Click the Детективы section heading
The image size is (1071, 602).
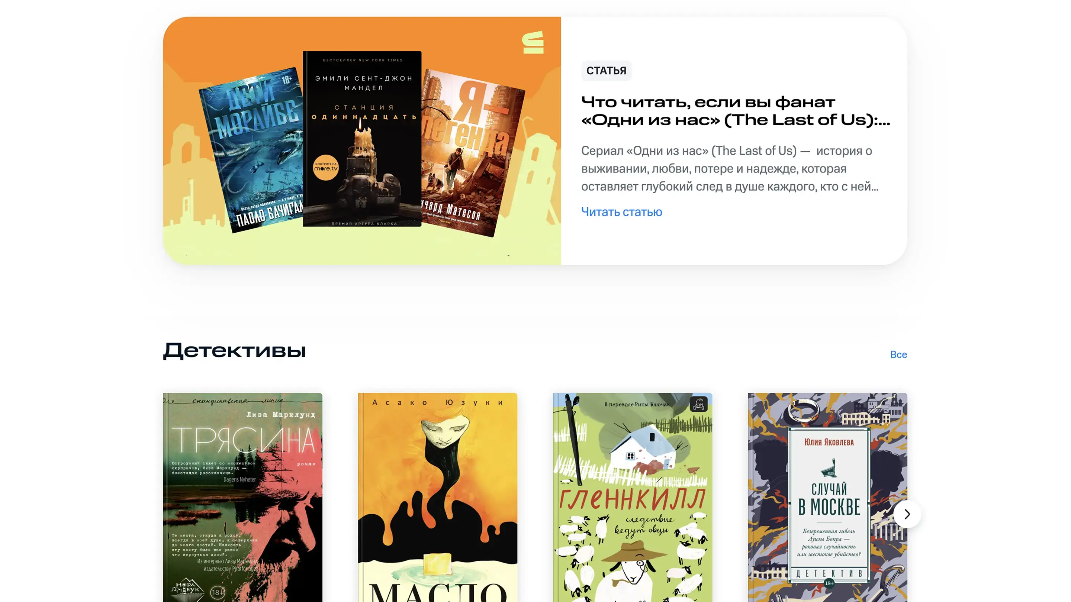pyautogui.click(x=234, y=351)
